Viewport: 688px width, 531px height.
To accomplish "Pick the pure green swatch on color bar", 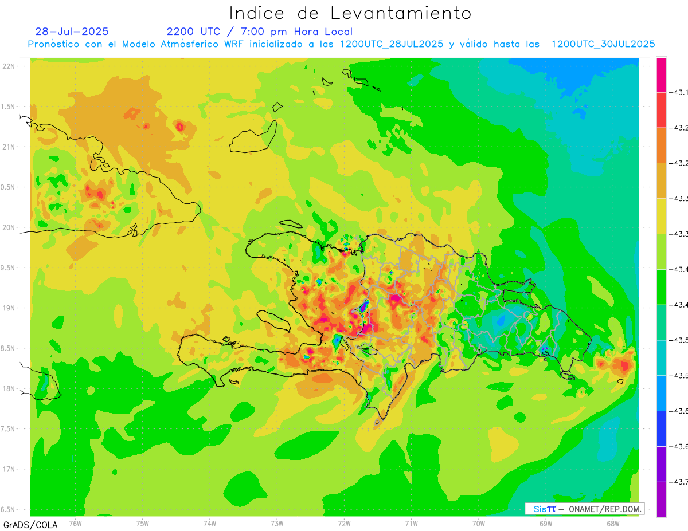I will [x=661, y=286].
